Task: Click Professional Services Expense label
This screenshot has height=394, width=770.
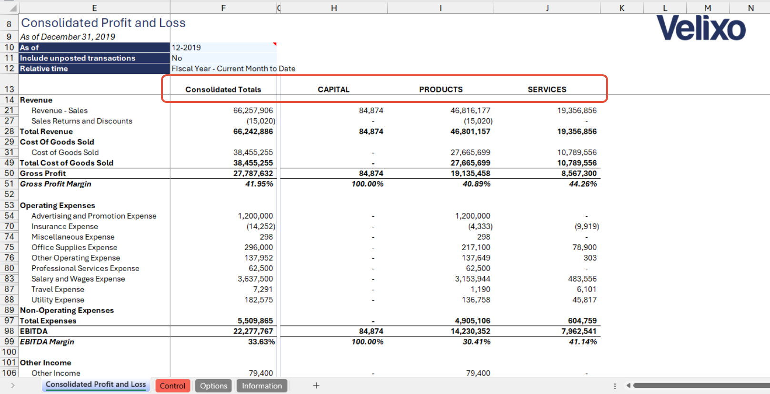Action: point(85,268)
